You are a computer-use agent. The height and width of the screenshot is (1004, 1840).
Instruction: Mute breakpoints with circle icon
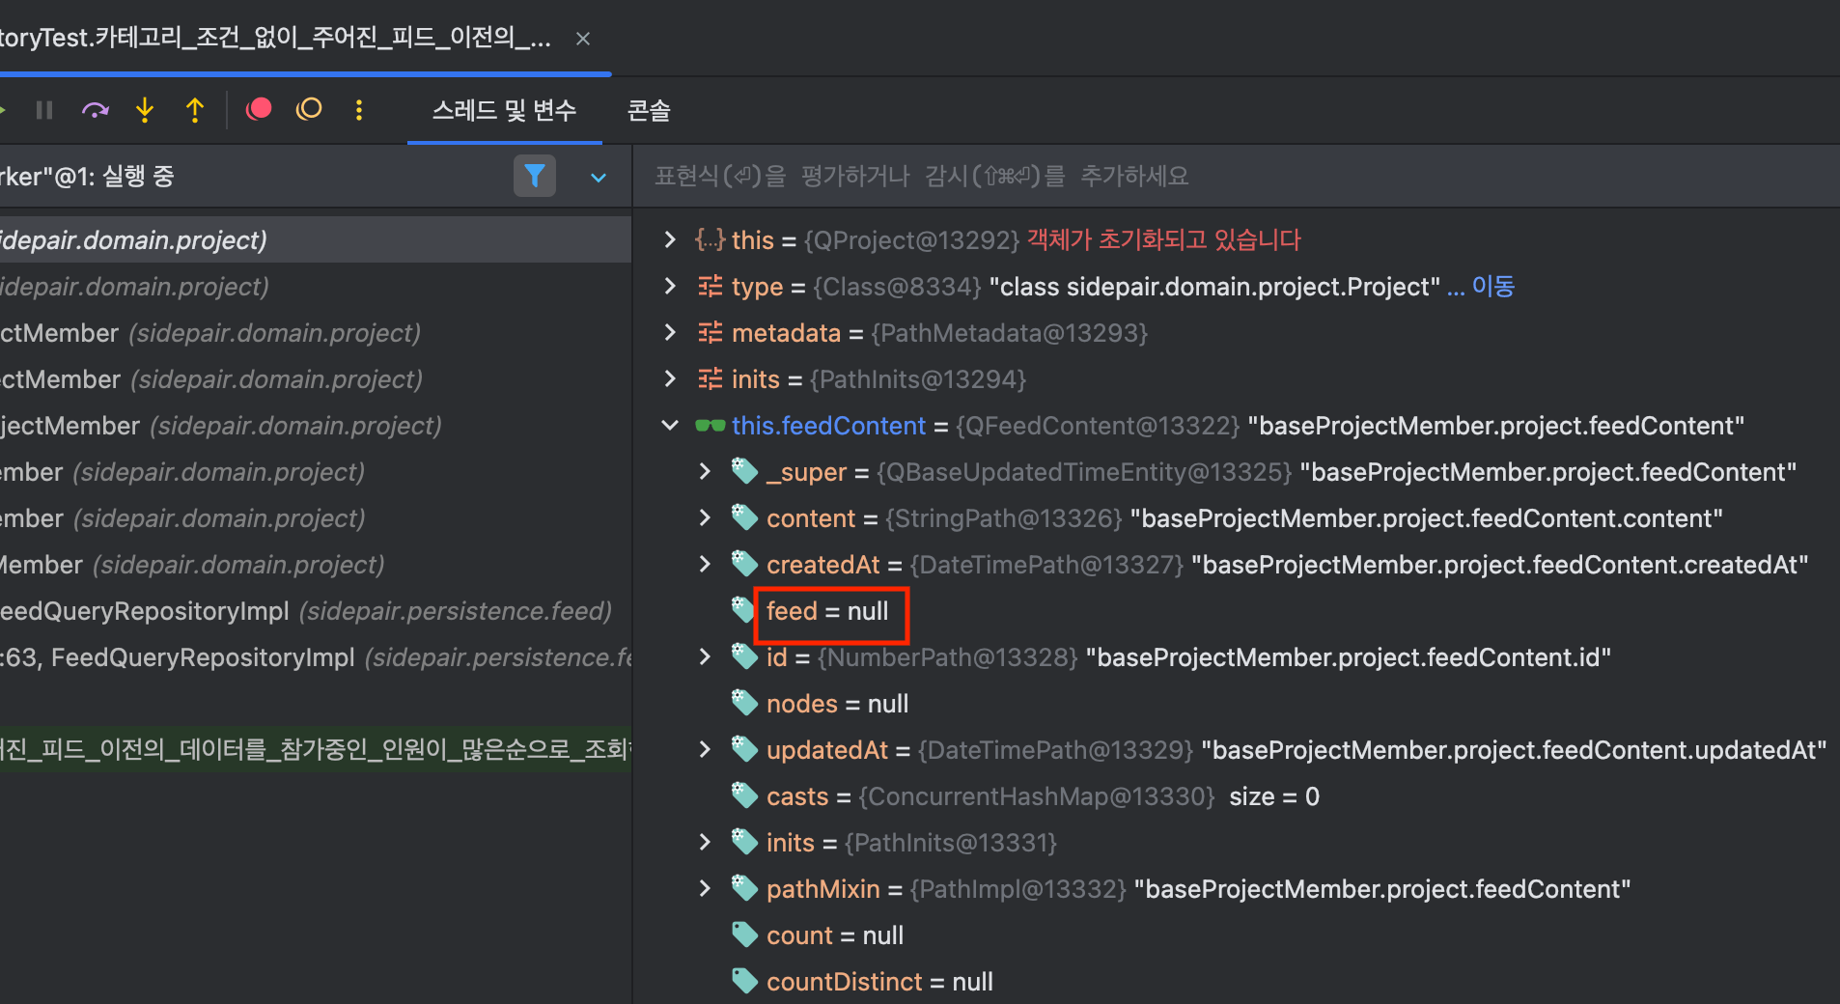[309, 109]
